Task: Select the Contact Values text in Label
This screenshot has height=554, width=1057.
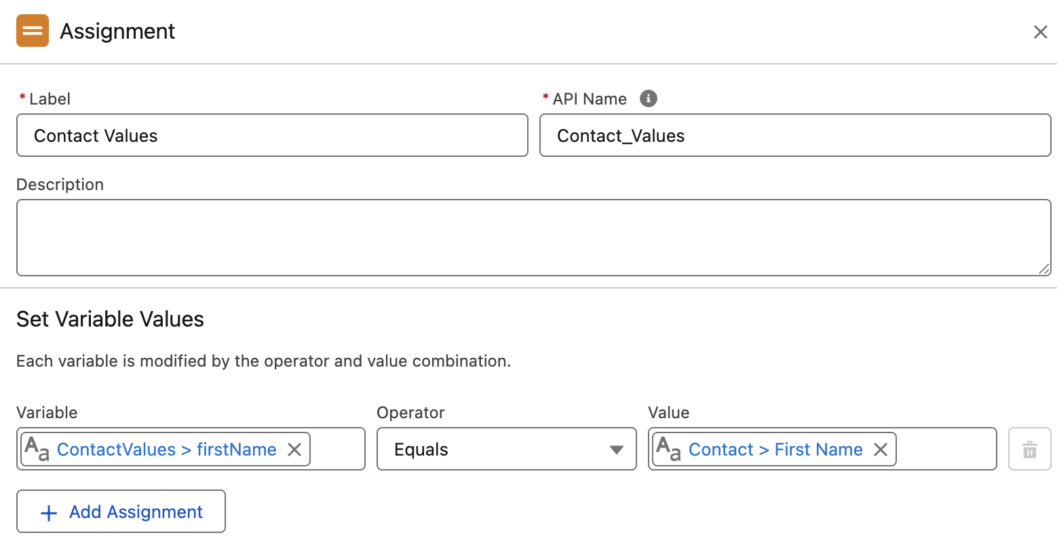Action: point(95,135)
